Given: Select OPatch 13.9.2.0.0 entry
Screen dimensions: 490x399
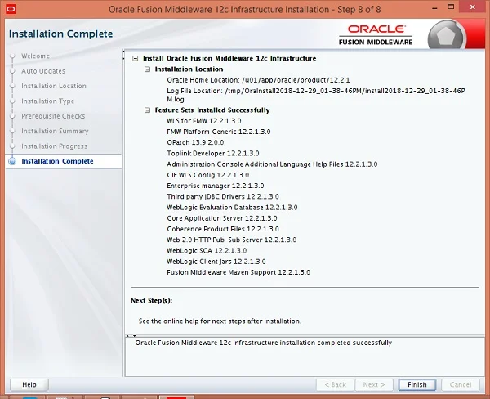Looking at the screenshot, I should point(195,142).
